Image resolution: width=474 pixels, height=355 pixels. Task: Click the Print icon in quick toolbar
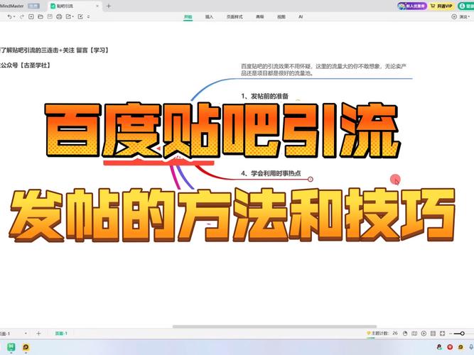click(60, 16)
